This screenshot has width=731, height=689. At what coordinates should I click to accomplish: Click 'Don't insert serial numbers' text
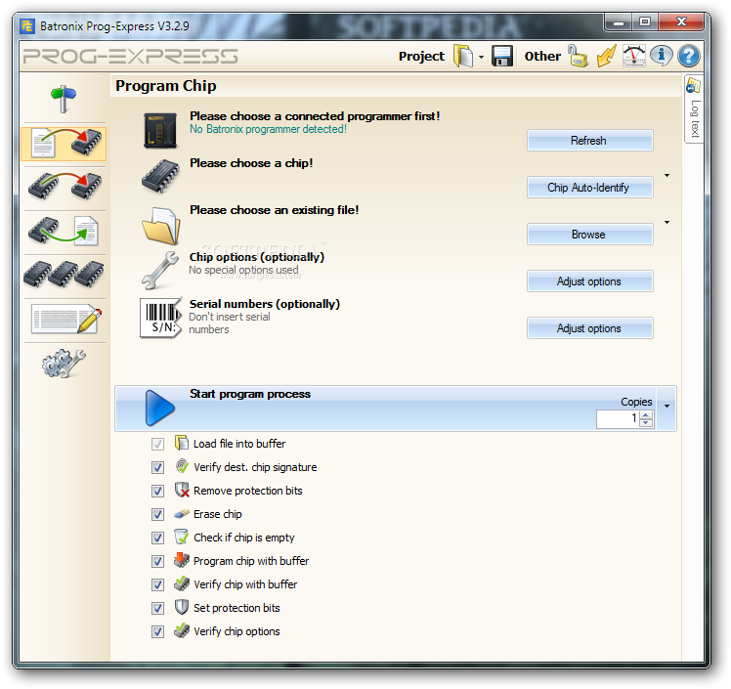pos(230,323)
